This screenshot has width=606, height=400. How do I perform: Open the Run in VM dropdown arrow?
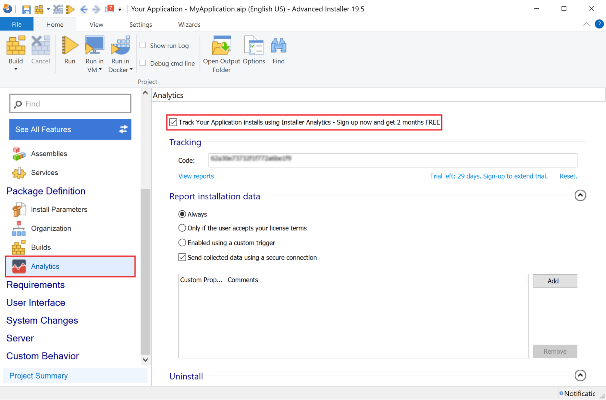(100, 69)
